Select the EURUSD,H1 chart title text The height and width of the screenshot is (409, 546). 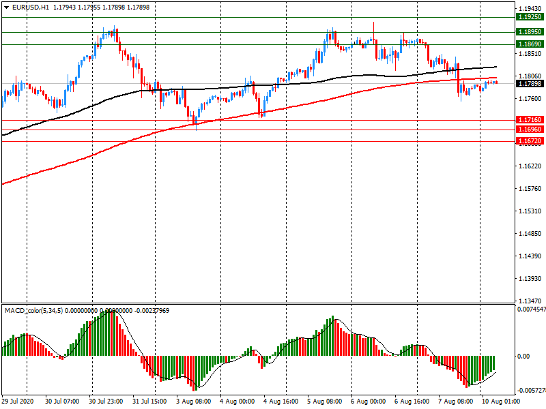tap(31, 7)
